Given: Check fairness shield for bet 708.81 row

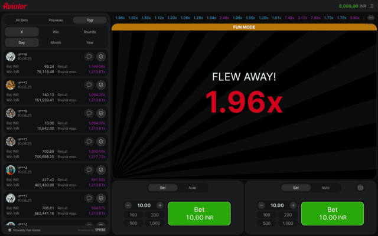Looking at the screenshot, I should (101, 198).
